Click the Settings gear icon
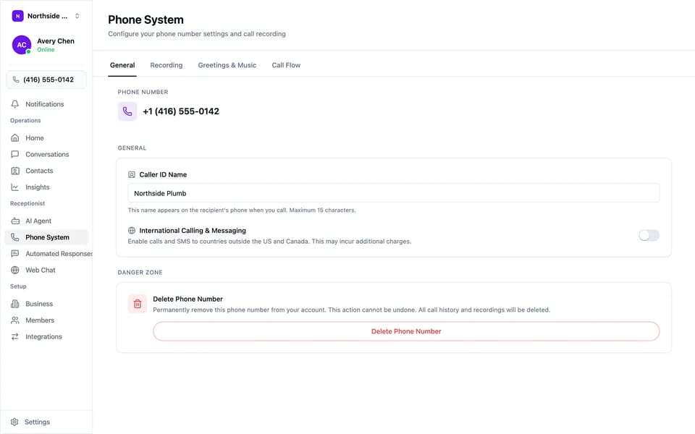Screen dimensions: 695x434 [x=14, y=422]
